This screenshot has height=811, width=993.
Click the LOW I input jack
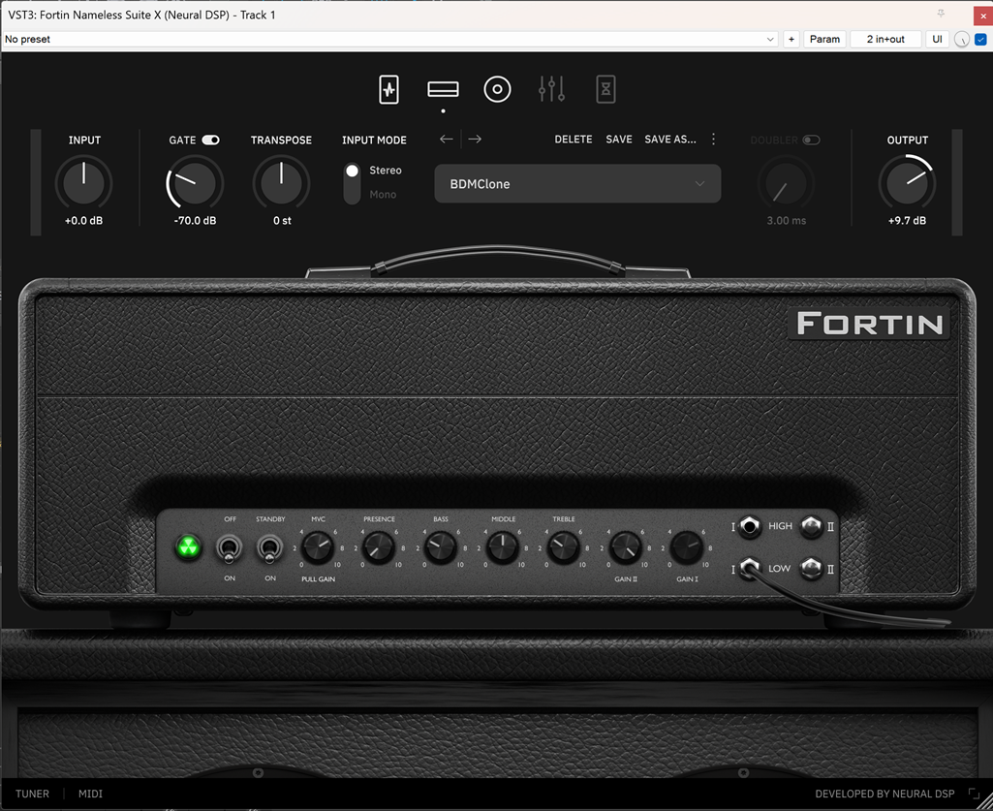pos(750,569)
